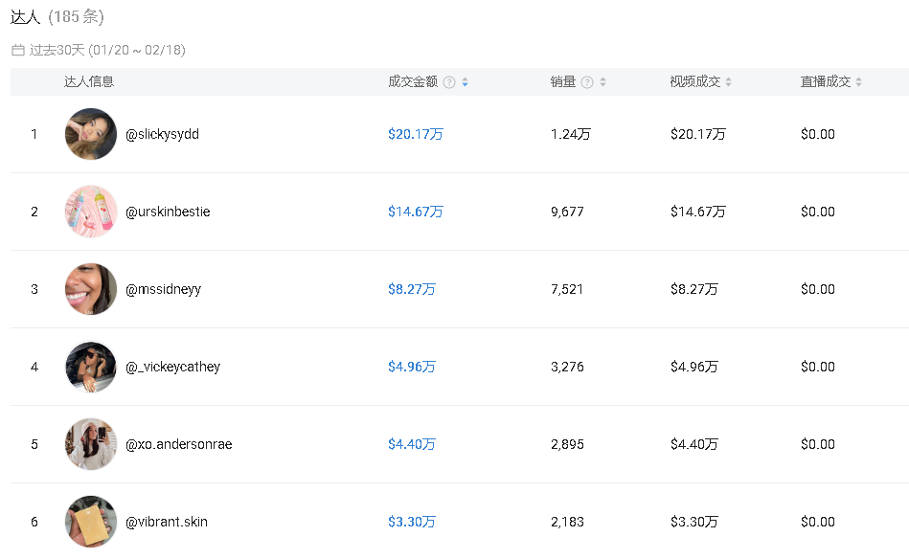Screen dimensions: 909x559
Task: Open the 成交金额 help question-mark icon
Action: point(449,82)
